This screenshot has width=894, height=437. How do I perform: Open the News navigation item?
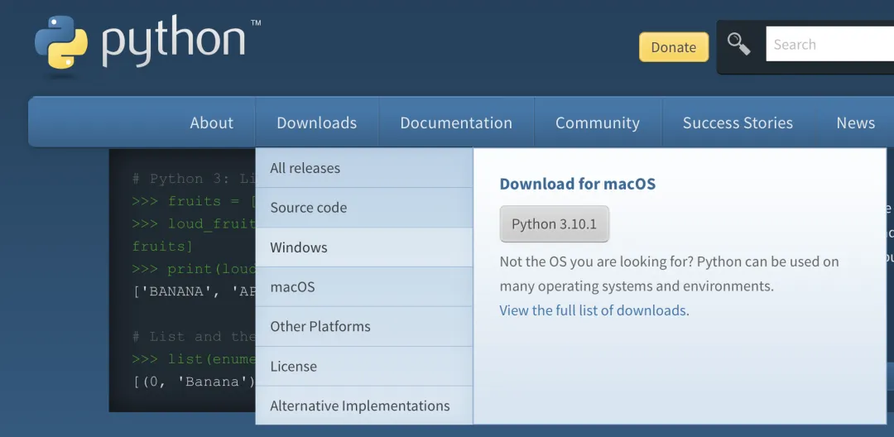(x=855, y=122)
